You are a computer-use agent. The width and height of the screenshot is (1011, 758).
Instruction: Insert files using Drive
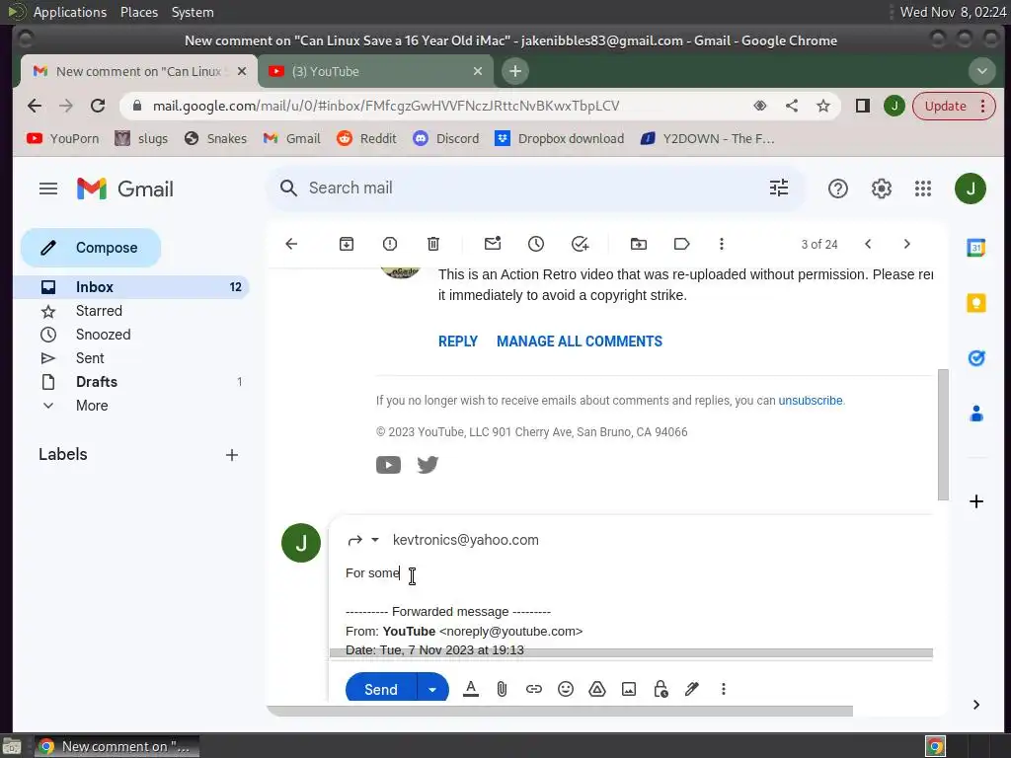pos(597,689)
